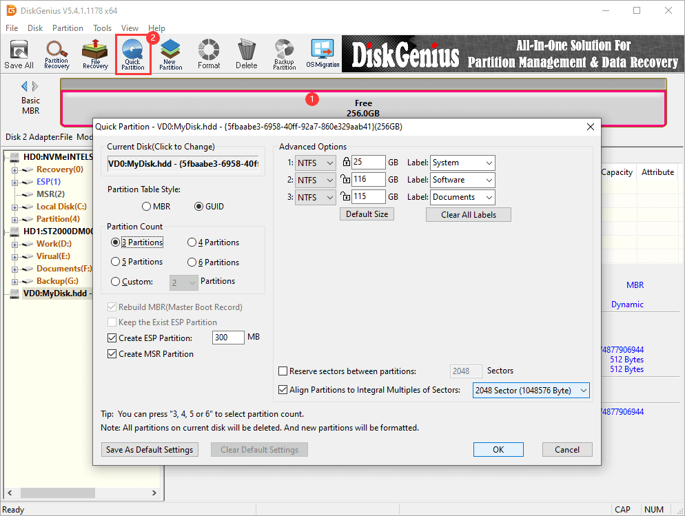Open the sector alignment size dropdown
685x516 pixels.
tap(531, 391)
